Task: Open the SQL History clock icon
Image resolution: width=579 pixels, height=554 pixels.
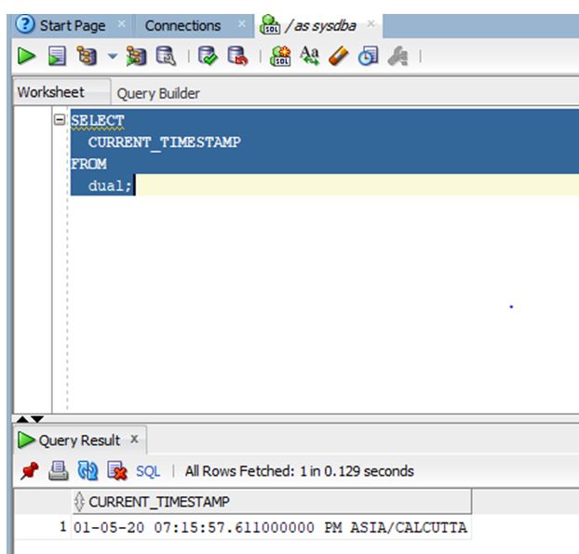Action: click(368, 56)
